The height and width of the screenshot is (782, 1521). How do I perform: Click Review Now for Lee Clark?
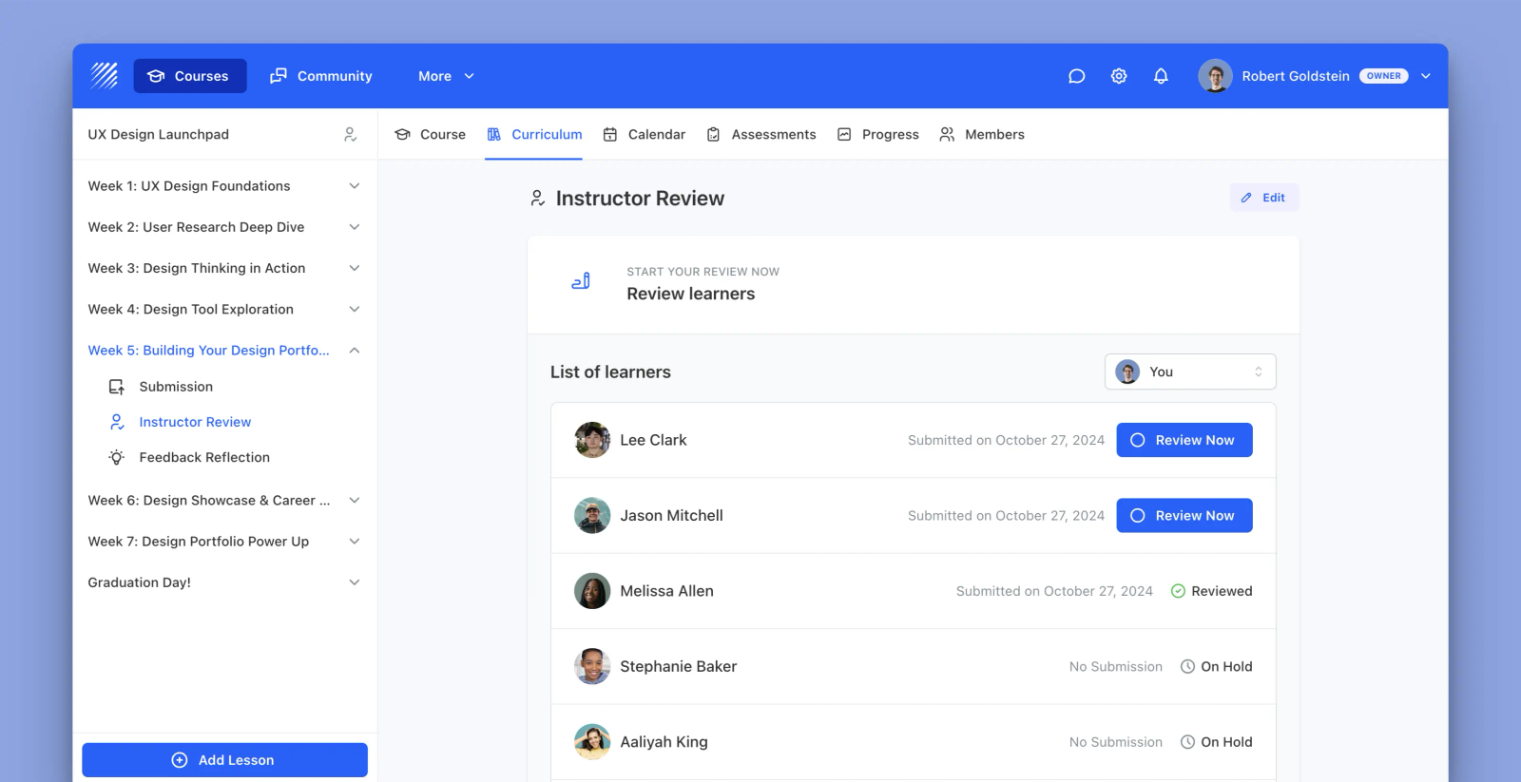(x=1184, y=440)
